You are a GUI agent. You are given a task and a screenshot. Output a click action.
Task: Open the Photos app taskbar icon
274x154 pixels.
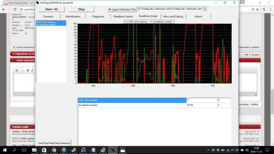[x=123, y=150]
